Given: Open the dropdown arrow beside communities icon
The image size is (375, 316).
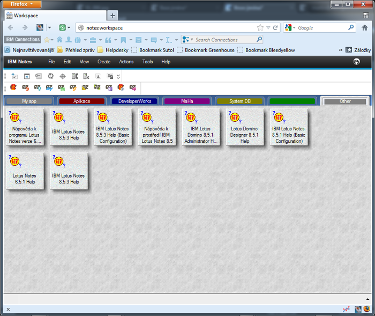Looking at the screenshot, I should [85, 40].
